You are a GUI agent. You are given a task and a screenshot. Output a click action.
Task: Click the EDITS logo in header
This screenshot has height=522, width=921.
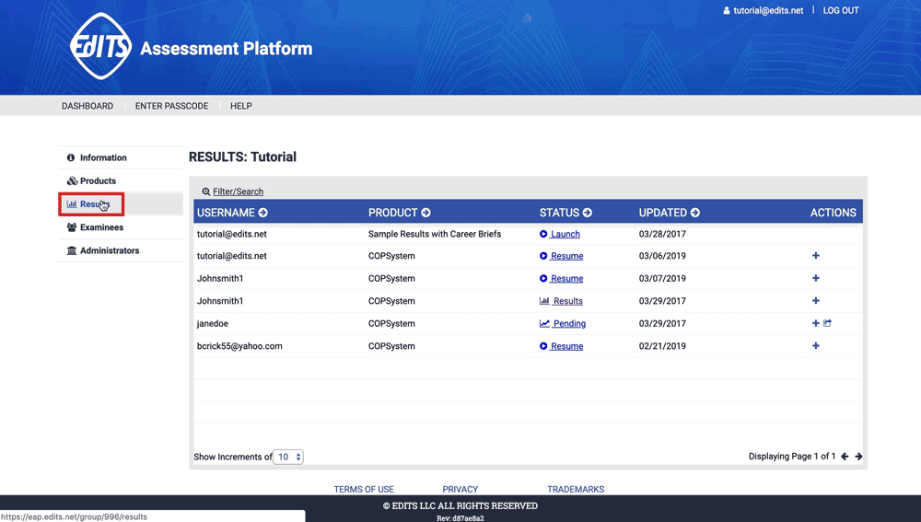pyautogui.click(x=100, y=46)
